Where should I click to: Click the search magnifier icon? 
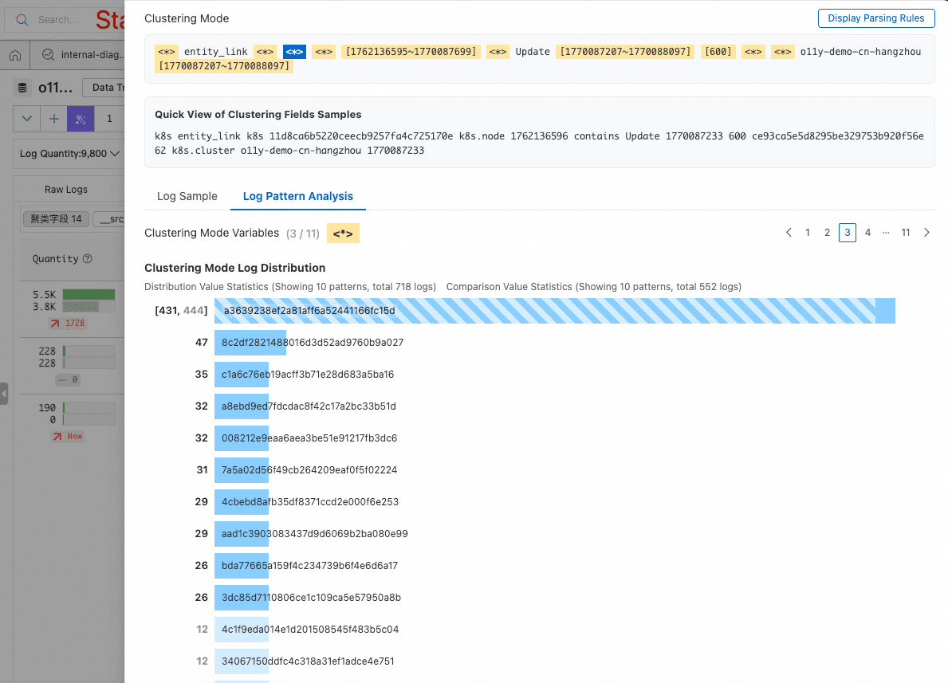tap(22, 20)
